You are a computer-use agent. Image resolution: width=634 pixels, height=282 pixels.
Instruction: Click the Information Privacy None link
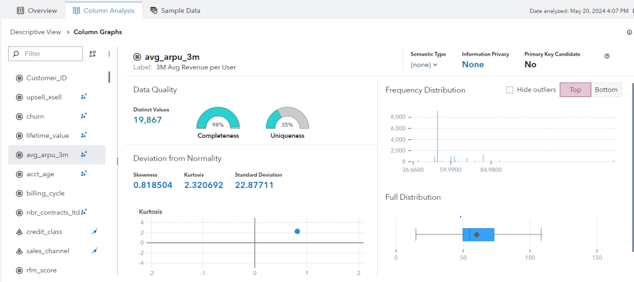[x=472, y=64]
